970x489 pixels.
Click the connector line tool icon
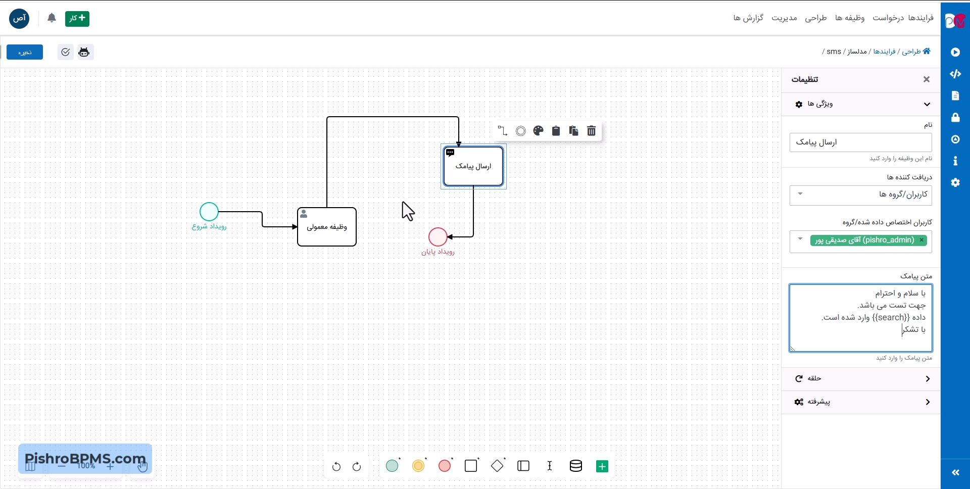(x=502, y=131)
